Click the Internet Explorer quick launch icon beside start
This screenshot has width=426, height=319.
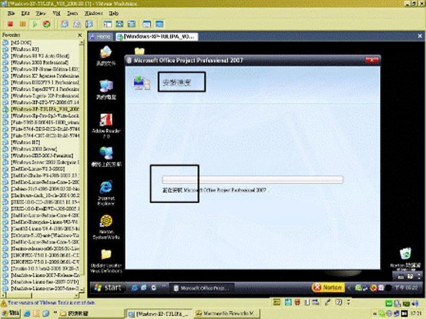[134, 288]
